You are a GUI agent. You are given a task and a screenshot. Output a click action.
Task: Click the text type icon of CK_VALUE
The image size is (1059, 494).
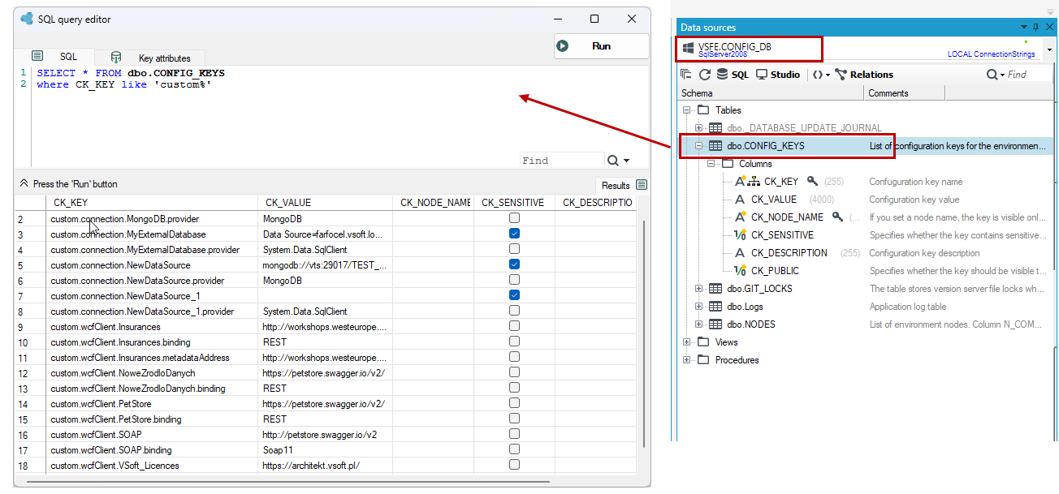[x=740, y=200]
